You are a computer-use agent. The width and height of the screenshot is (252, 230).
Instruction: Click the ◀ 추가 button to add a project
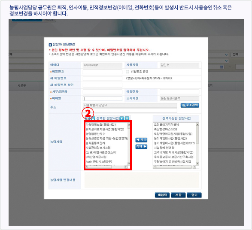[141, 140]
